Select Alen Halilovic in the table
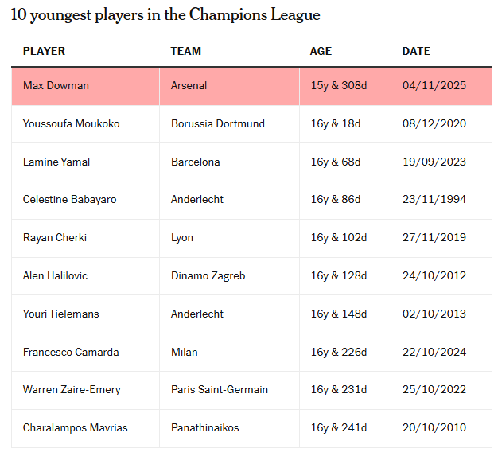The height and width of the screenshot is (452, 494). click(55, 276)
